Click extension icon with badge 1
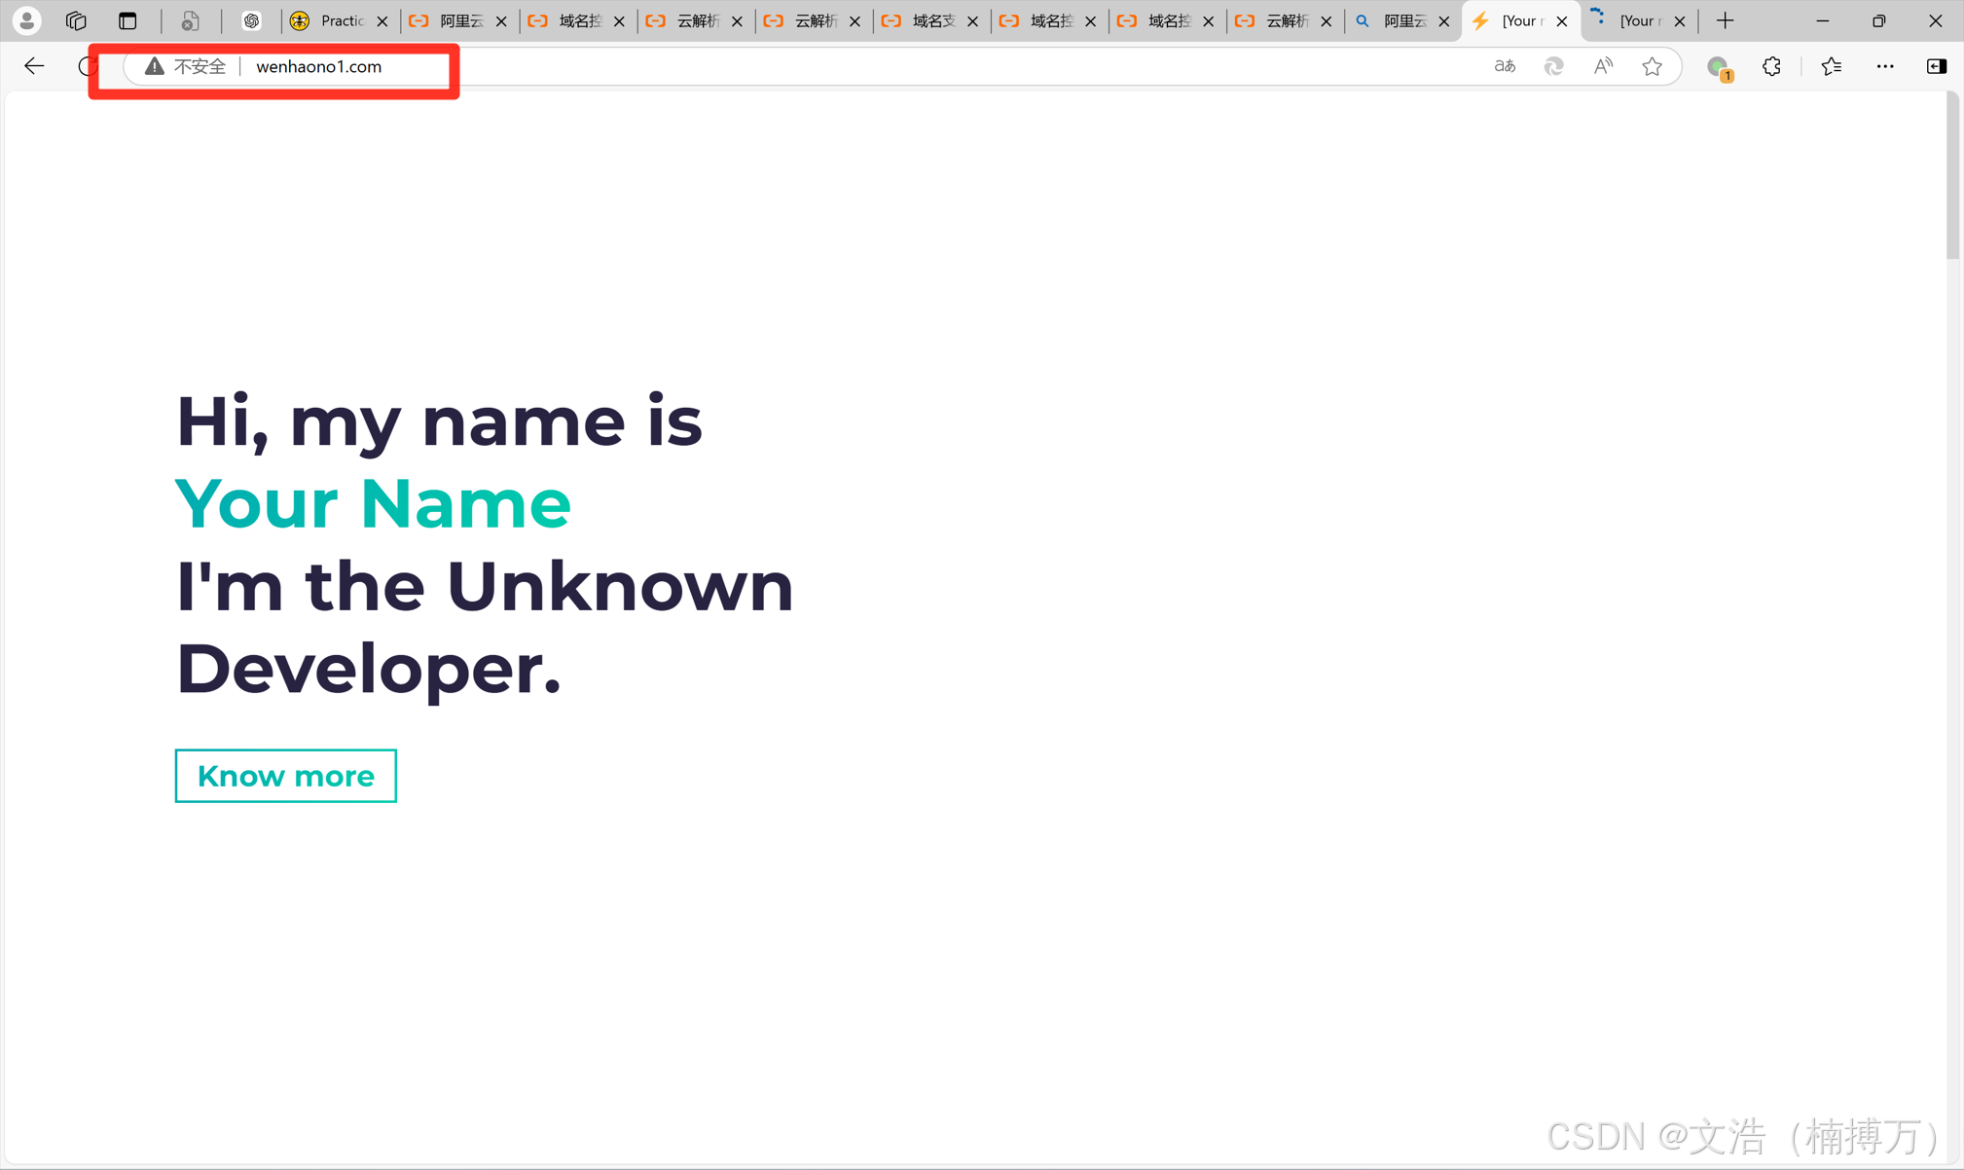 point(1719,67)
